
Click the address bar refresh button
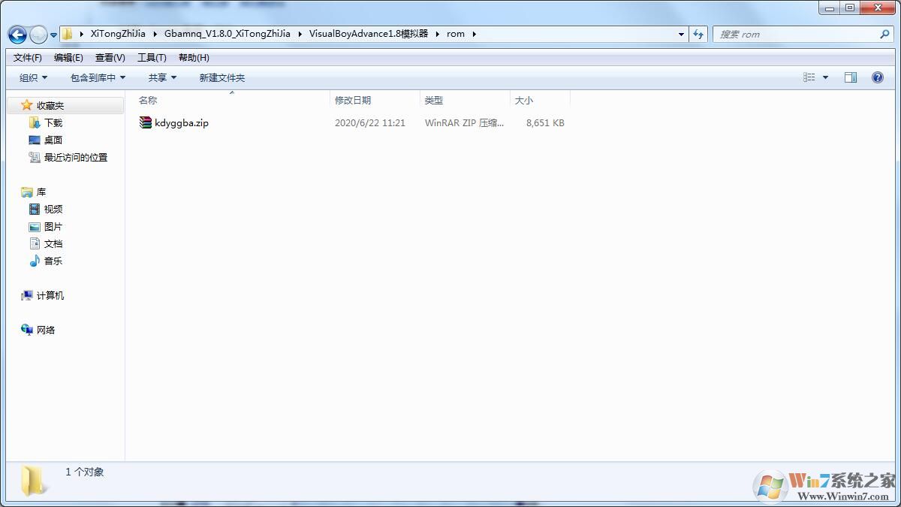tap(699, 35)
